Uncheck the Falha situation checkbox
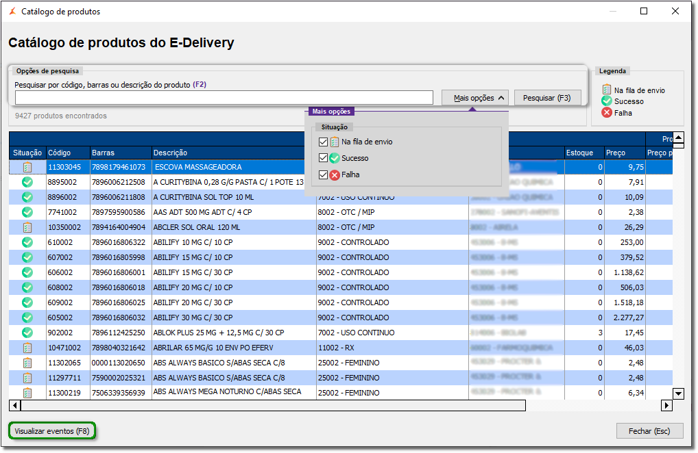 click(324, 175)
